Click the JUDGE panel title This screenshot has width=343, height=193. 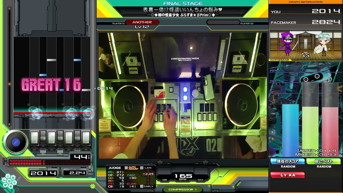[x=115, y=168]
